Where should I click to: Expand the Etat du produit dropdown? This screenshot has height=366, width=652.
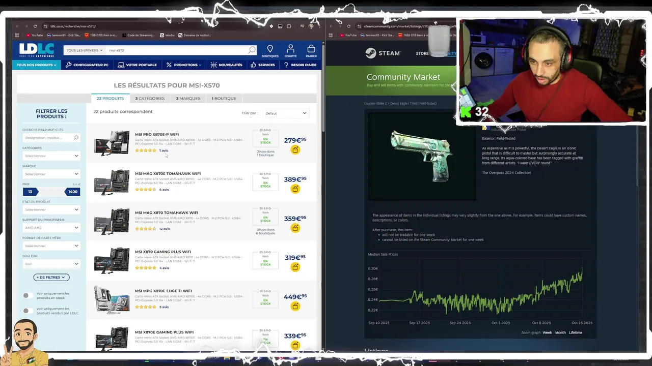pos(51,209)
